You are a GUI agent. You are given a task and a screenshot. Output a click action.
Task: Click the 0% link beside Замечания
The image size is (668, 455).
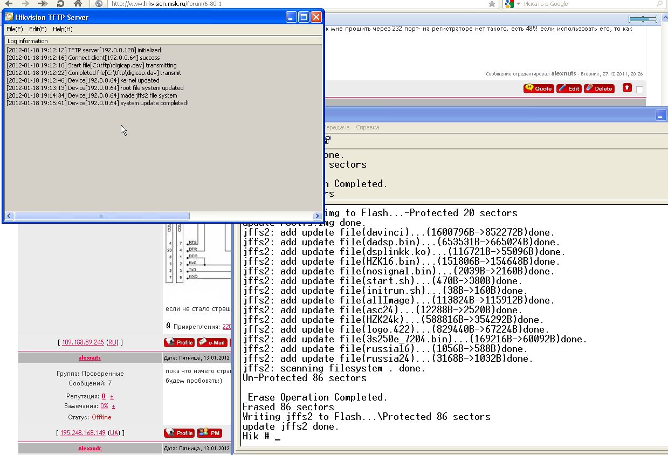pyautogui.click(x=104, y=406)
